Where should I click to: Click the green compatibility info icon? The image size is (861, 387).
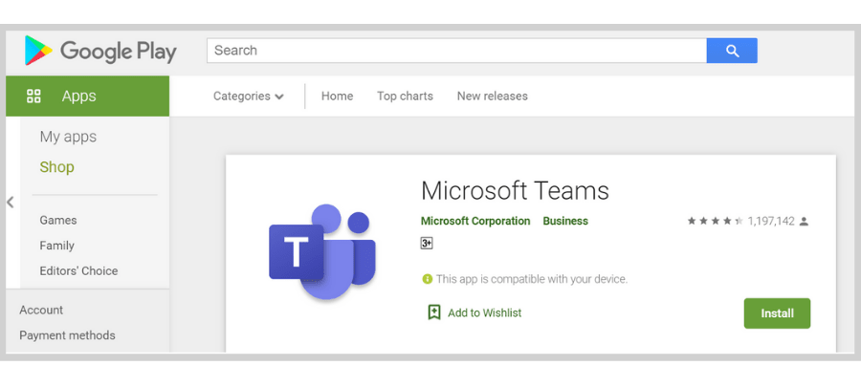coord(427,279)
